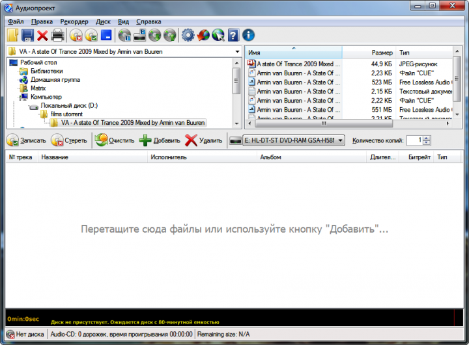
Task: Click the blue info circle icon
Action: (248, 35)
